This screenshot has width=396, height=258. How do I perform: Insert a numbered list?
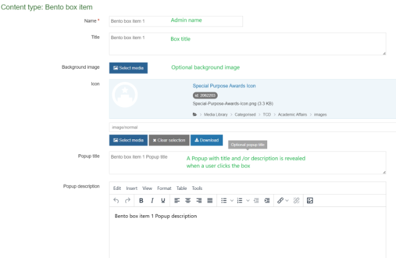239,200
